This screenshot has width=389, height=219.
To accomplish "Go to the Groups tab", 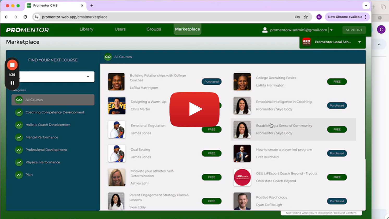I will 154,29.
